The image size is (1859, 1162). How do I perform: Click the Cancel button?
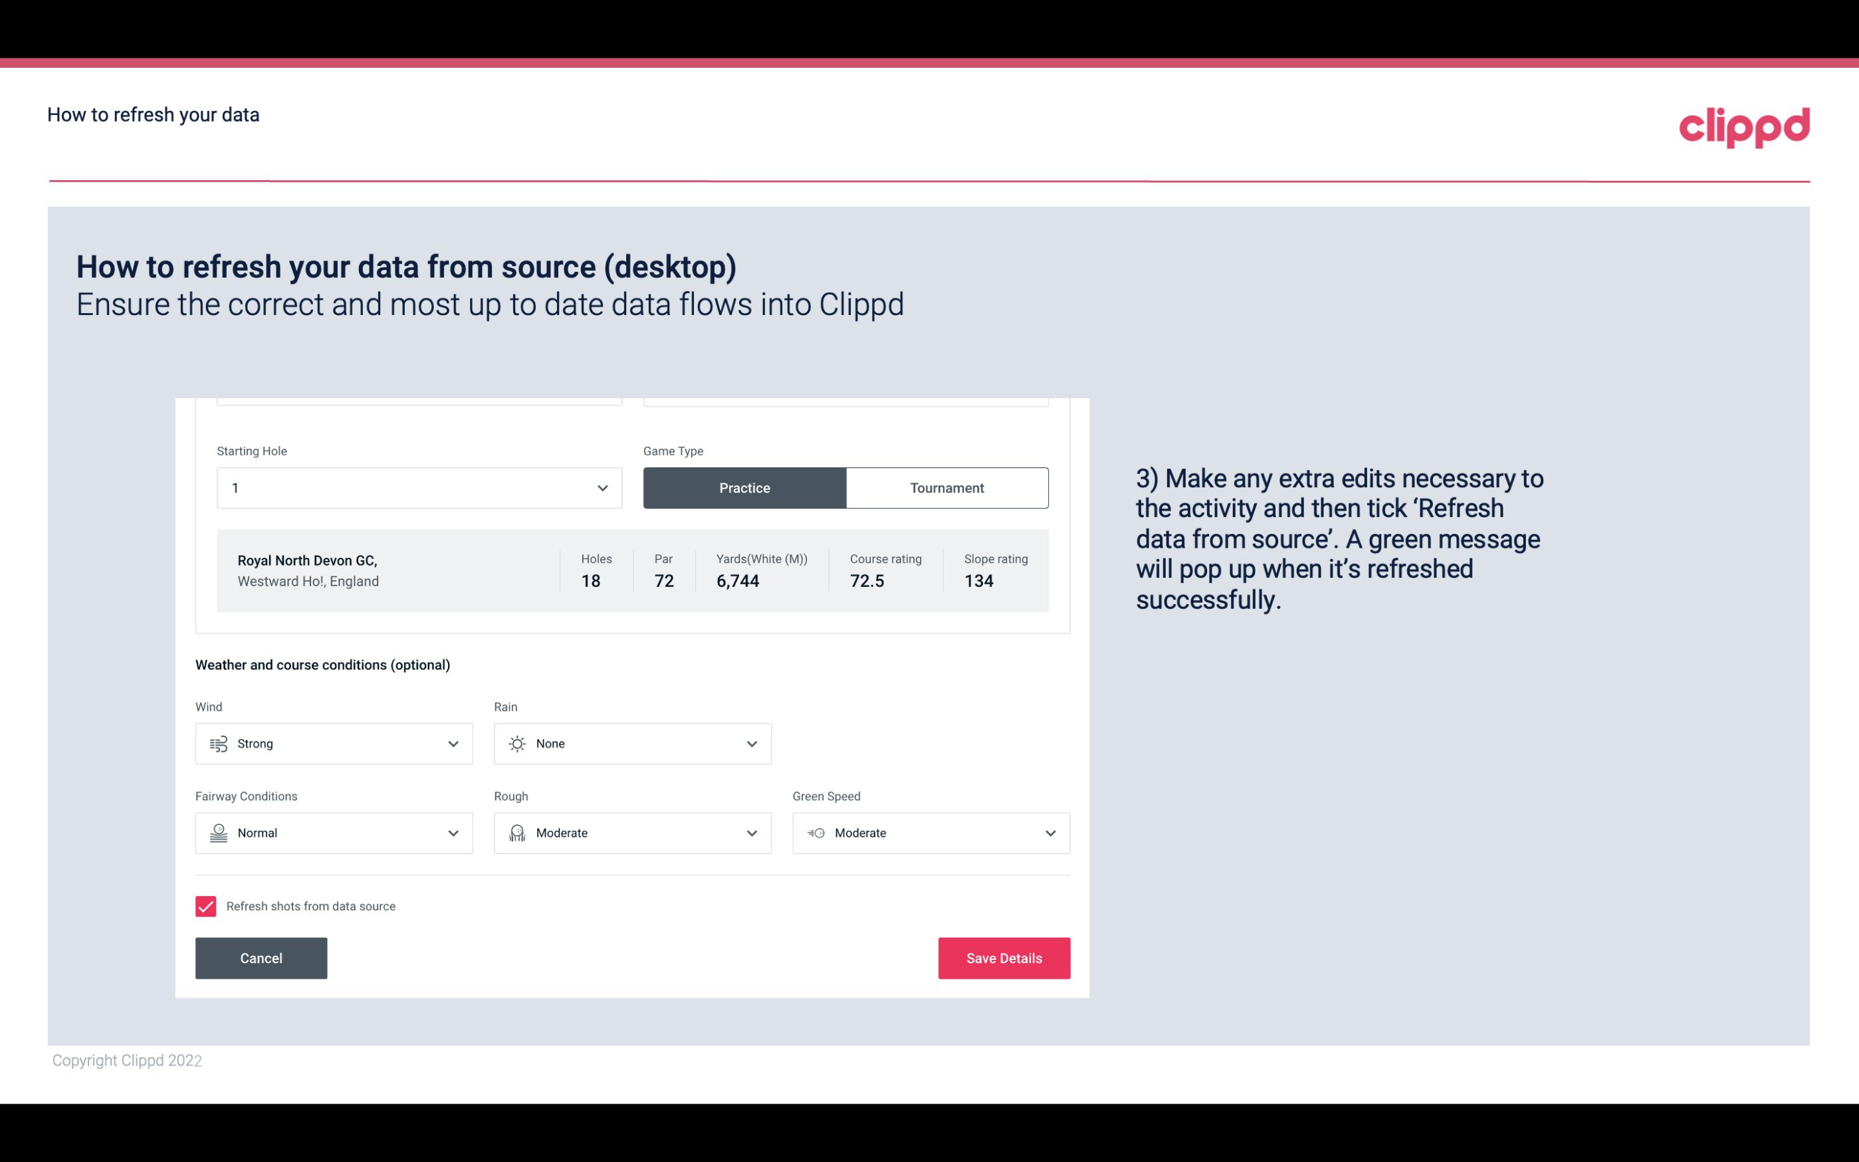(x=261, y=959)
